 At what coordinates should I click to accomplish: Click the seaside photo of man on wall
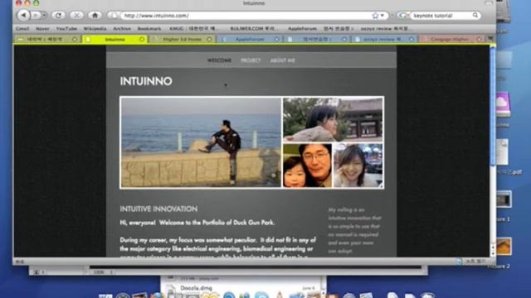tap(201, 142)
